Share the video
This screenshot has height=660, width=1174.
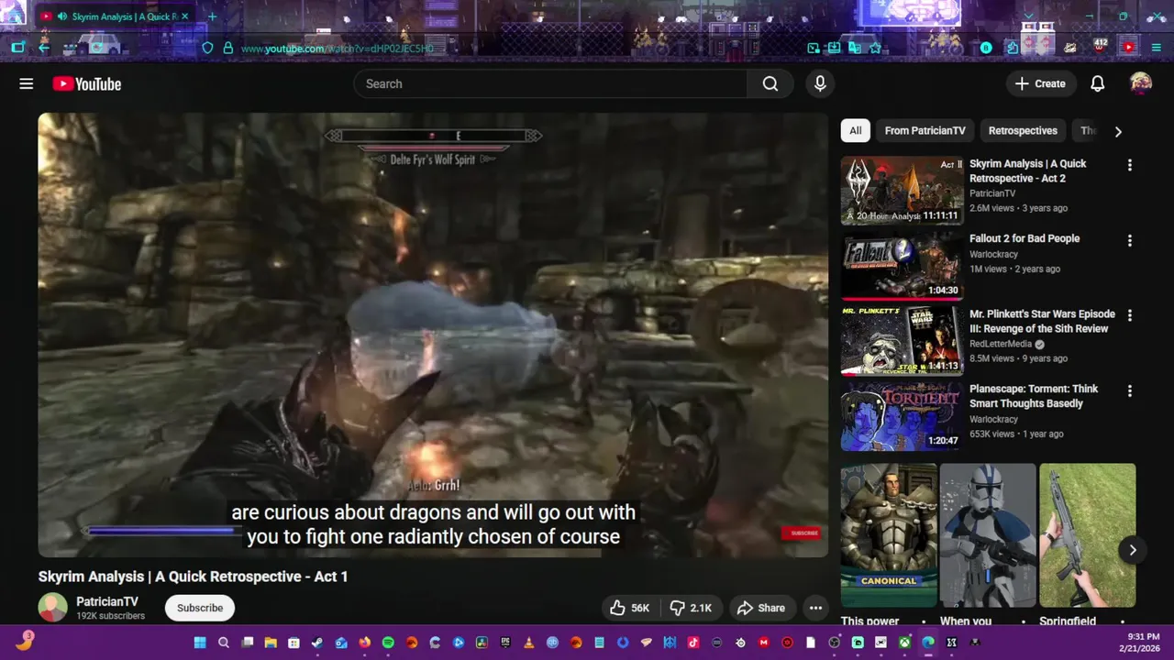pyautogui.click(x=761, y=608)
